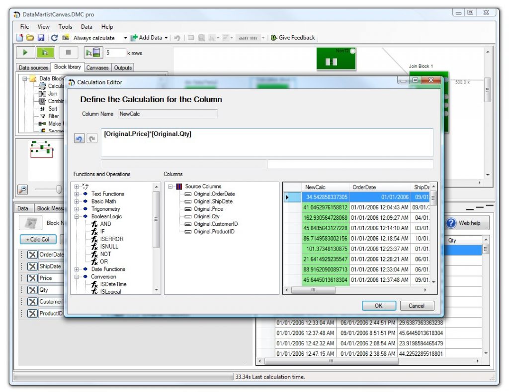Image resolution: width=509 pixels, height=392 pixels.
Task: Select the OR function
Action: pos(103,261)
